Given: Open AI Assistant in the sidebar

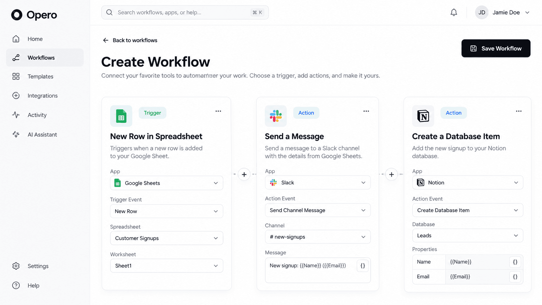Looking at the screenshot, I should tap(45, 135).
